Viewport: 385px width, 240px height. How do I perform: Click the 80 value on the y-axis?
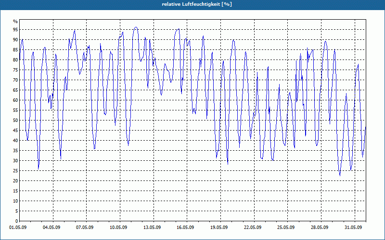coord(15,60)
